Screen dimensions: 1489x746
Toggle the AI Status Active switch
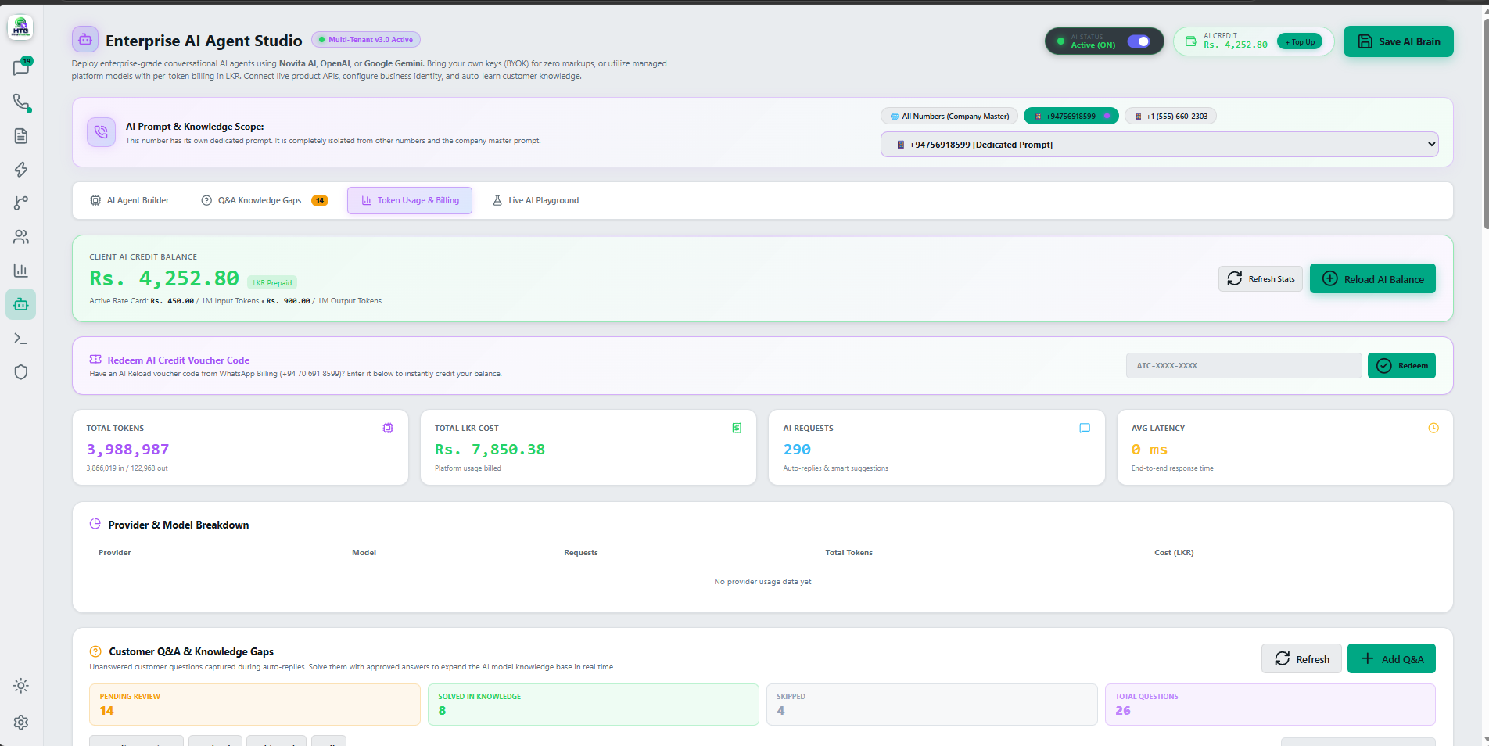coord(1139,41)
